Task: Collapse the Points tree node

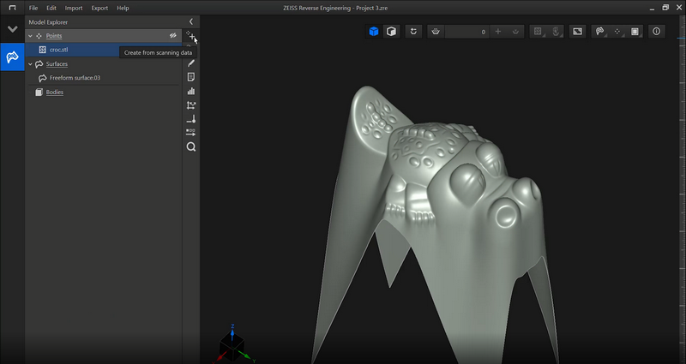Action: (x=30, y=36)
